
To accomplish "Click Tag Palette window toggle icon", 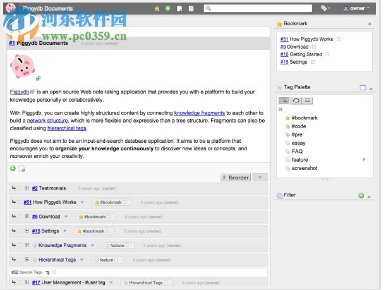I will [x=363, y=87].
